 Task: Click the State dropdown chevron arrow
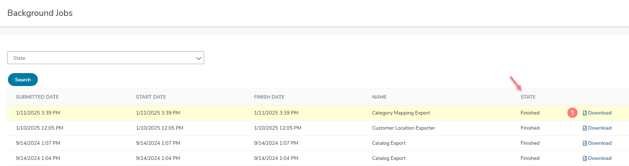pos(198,58)
